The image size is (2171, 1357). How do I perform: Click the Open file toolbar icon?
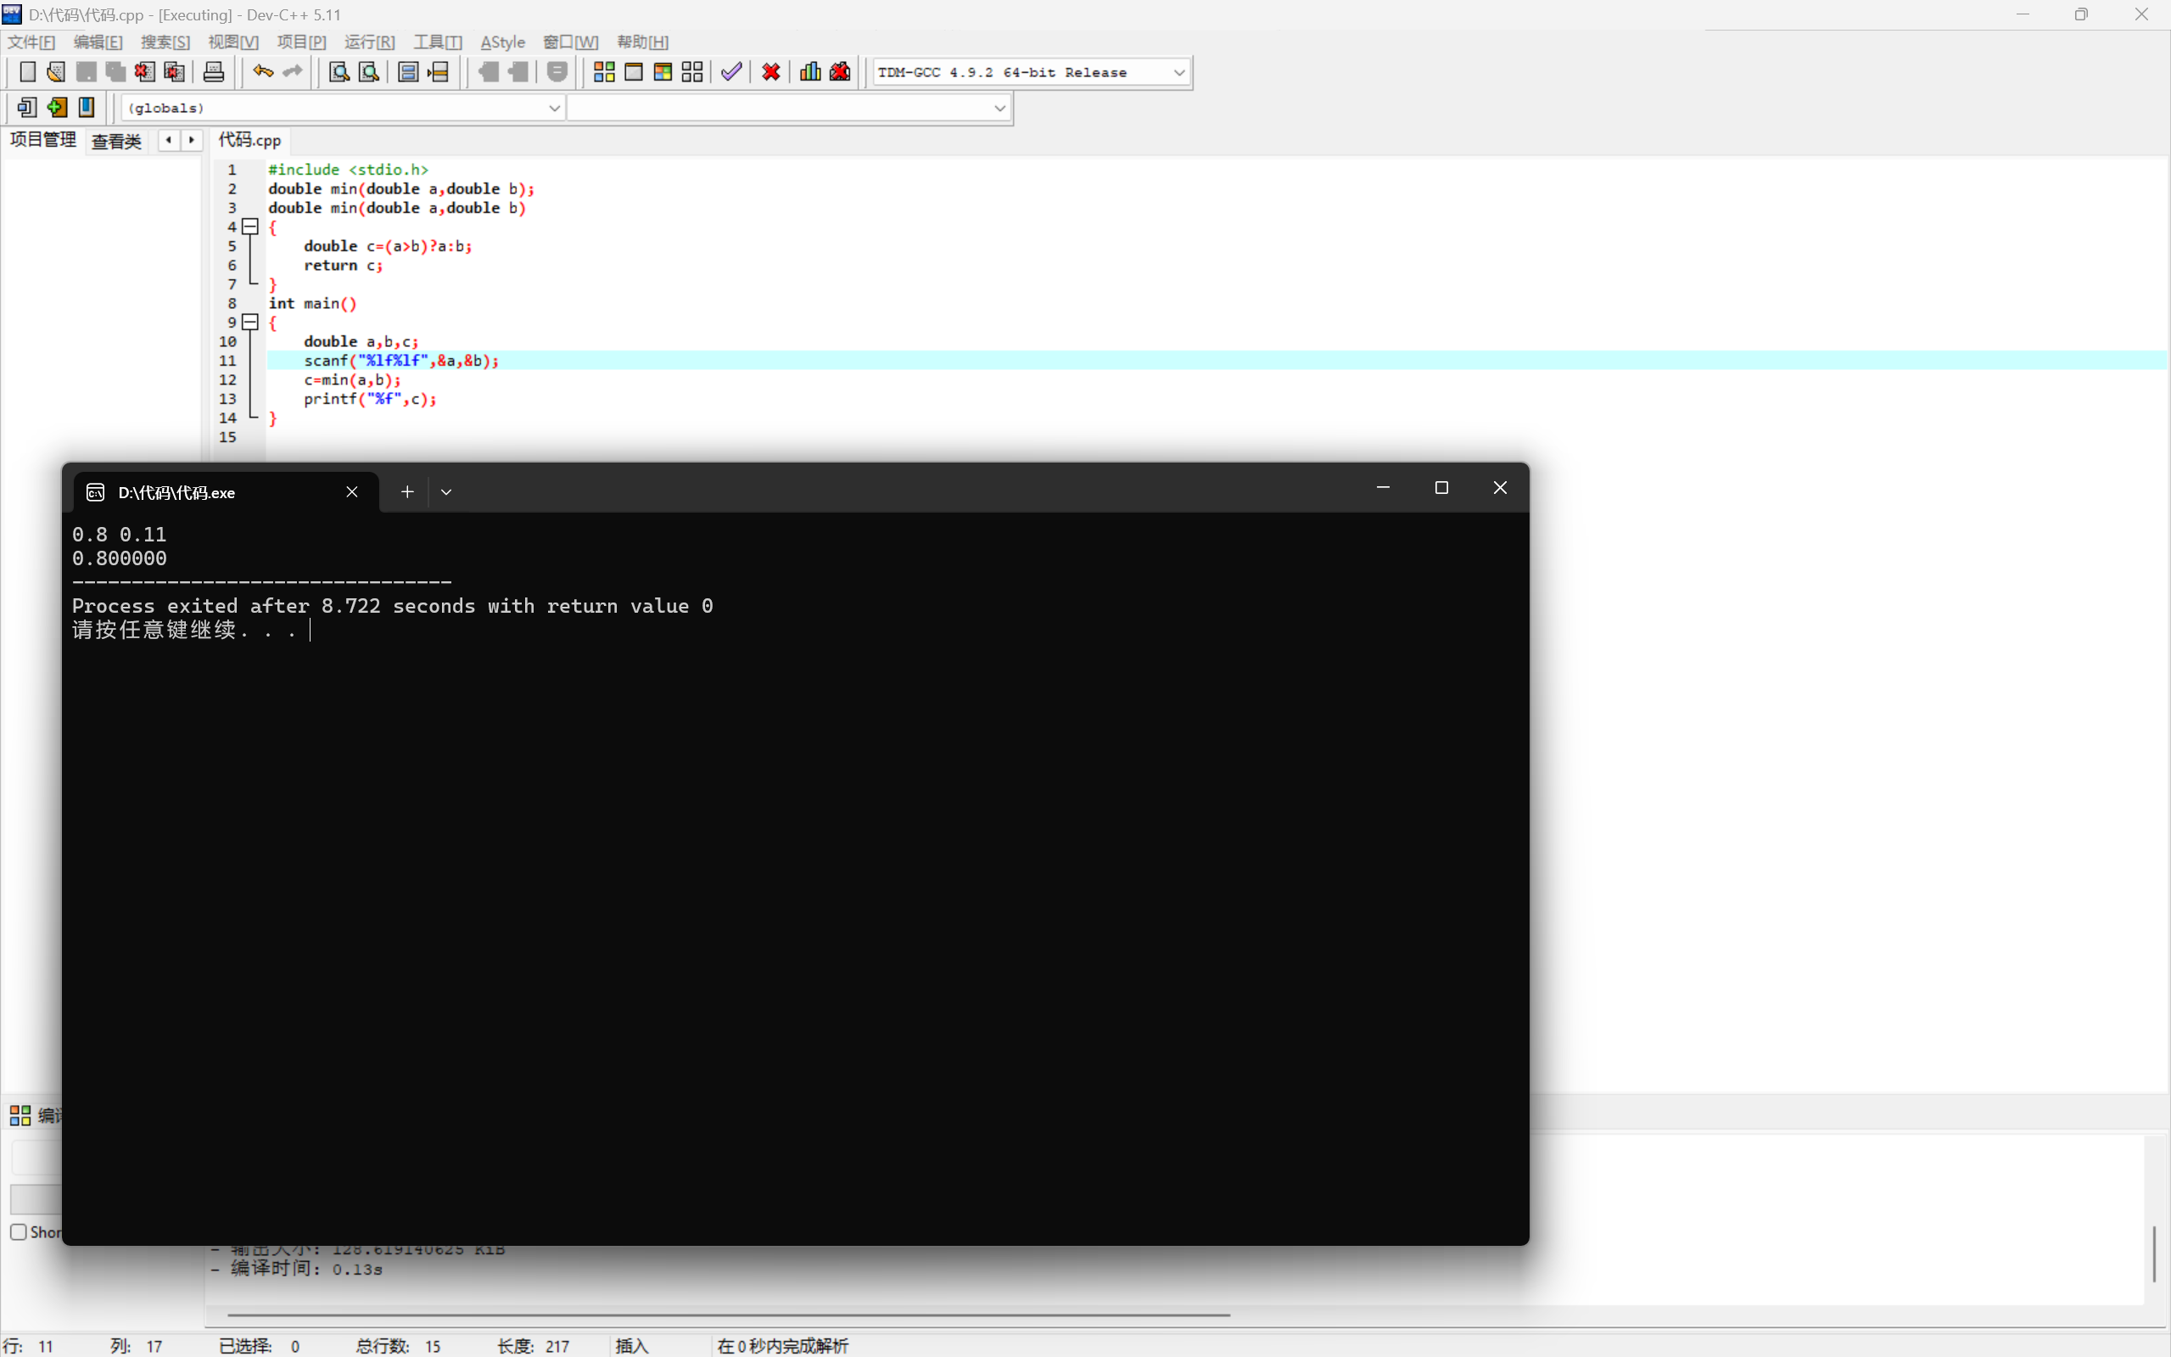pos(56,72)
